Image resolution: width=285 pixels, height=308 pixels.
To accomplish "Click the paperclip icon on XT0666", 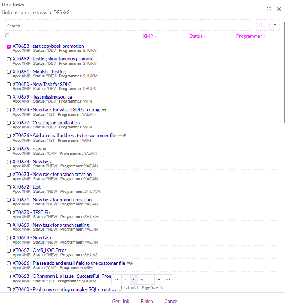I will coord(132,263).
